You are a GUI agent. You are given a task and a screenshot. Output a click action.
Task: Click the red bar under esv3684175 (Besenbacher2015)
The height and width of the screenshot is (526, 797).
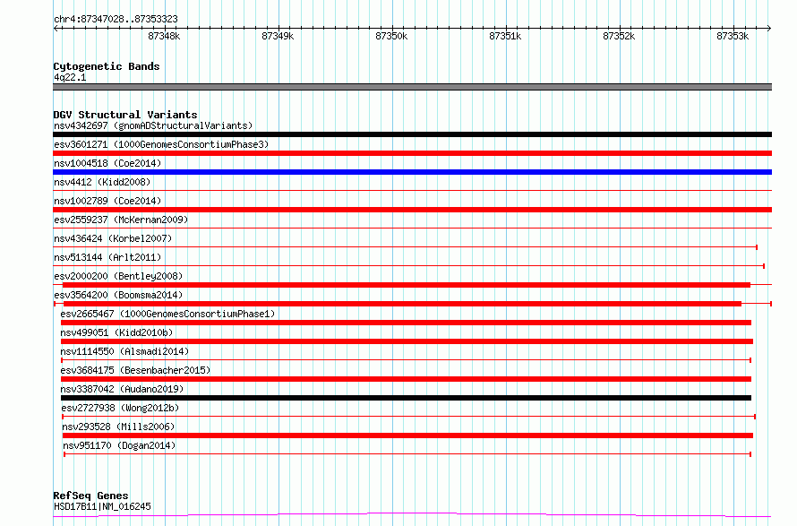point(406,379)
